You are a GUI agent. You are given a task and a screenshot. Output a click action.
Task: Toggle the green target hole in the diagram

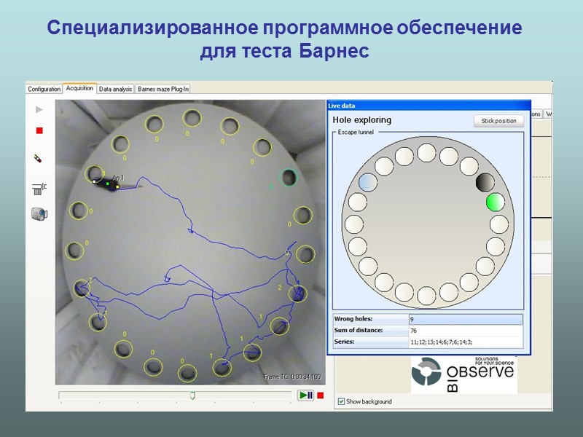(x=494, y=202)
